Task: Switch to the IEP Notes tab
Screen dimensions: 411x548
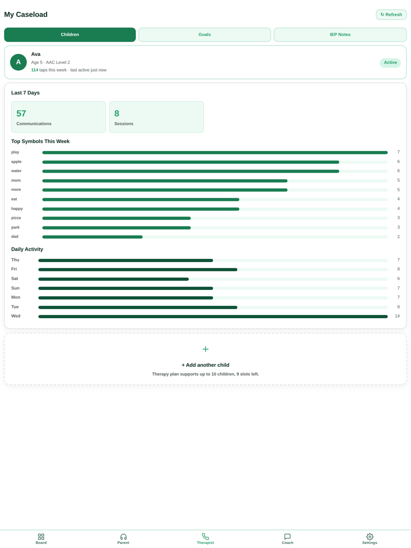Action: pos(340,35)
